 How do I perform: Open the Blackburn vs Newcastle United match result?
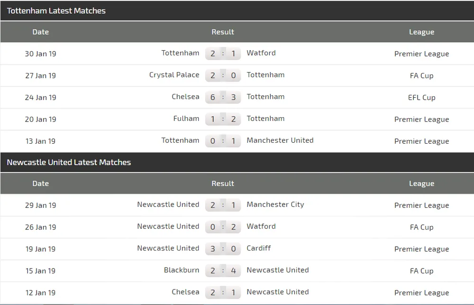click(x=223, y=270)
